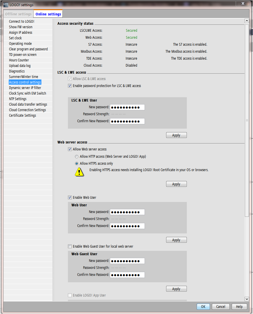Click the LSC/LWE Access Secured status
The width and height of the screenshot is (253, 314).
pyautogui.click(x=131, y=31)
